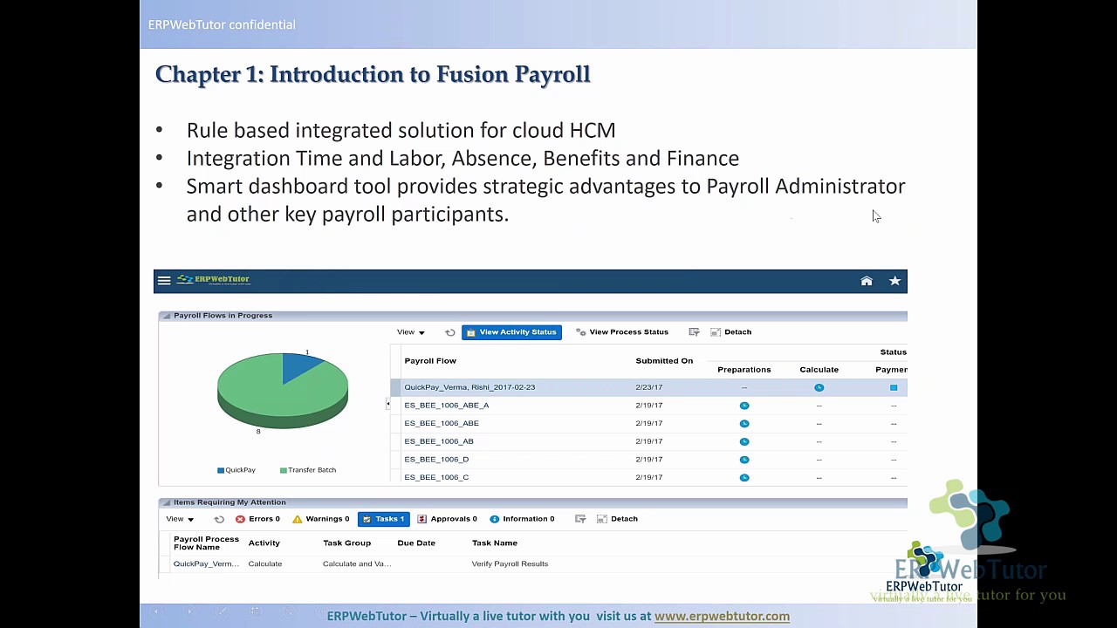The height and width of the screenshot is (628, 1117).
Task: Collapse the Payroll Flows in Progress panel
Action: (166, 316)
